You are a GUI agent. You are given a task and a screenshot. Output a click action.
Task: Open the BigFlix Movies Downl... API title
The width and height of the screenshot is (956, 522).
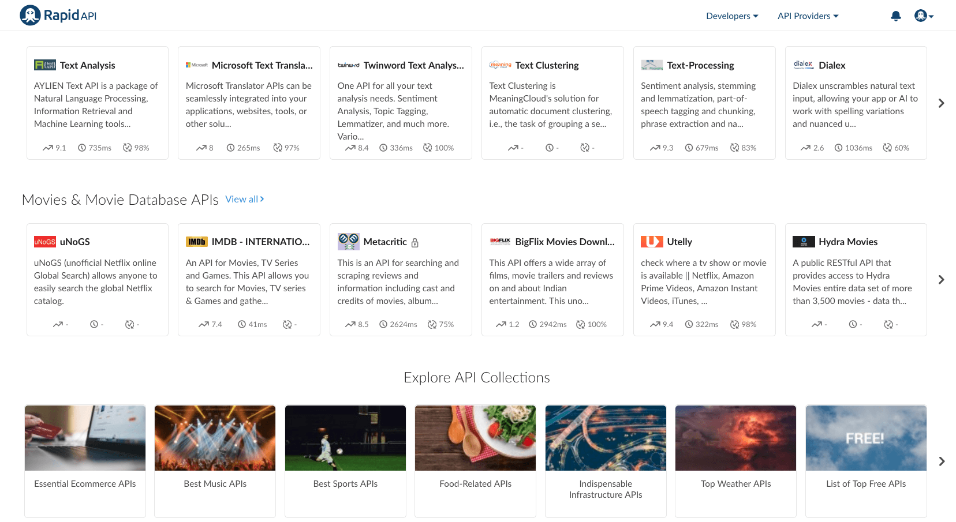[565, 242]
